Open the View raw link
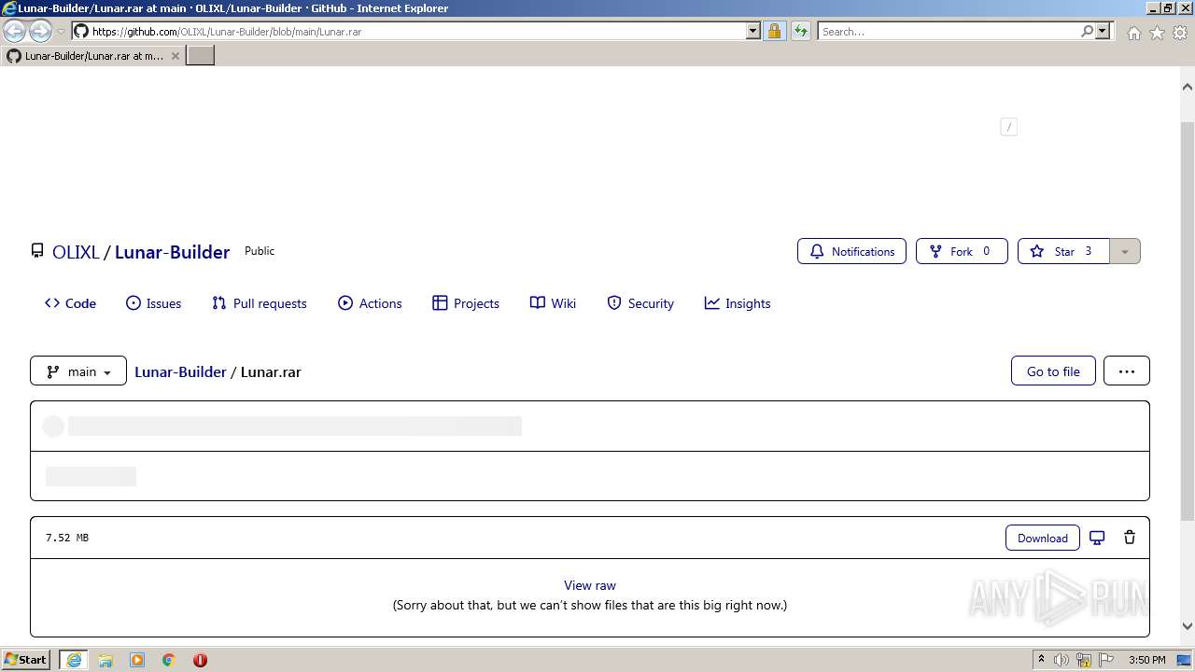The image size is (1195, 672). (x=590, y=585)
